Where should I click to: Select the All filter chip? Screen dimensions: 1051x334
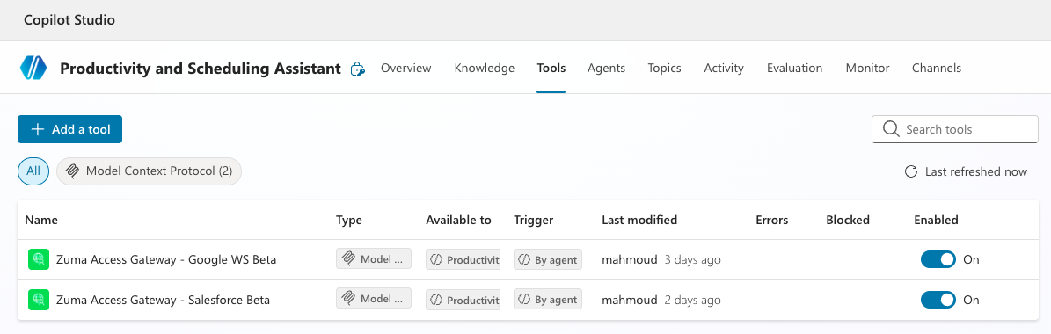click(x=33, y=171)
